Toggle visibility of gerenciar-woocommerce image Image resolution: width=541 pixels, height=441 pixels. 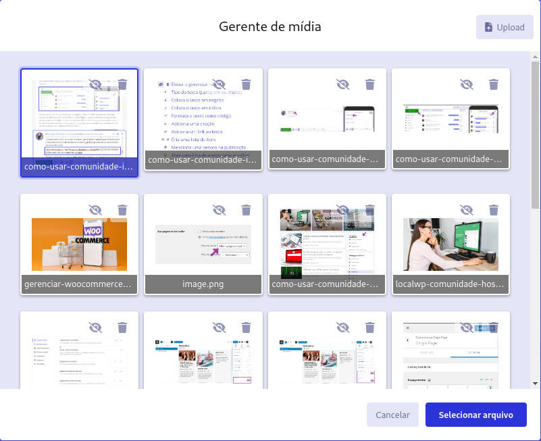95,210
